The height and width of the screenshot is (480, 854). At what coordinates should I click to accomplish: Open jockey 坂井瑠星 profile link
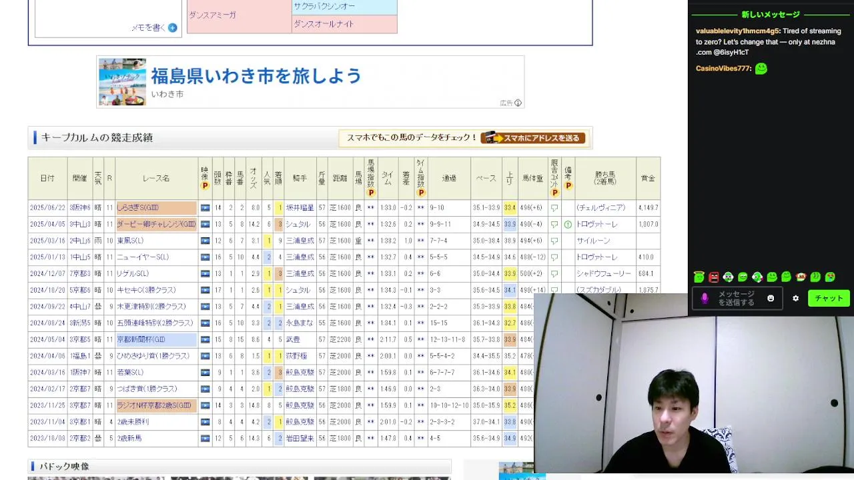coord(300,208)
